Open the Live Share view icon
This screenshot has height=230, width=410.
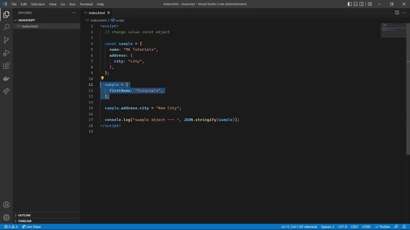click(6, 91)
